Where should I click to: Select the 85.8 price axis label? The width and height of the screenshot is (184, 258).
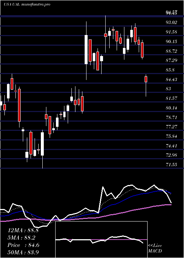pos(170,70)
